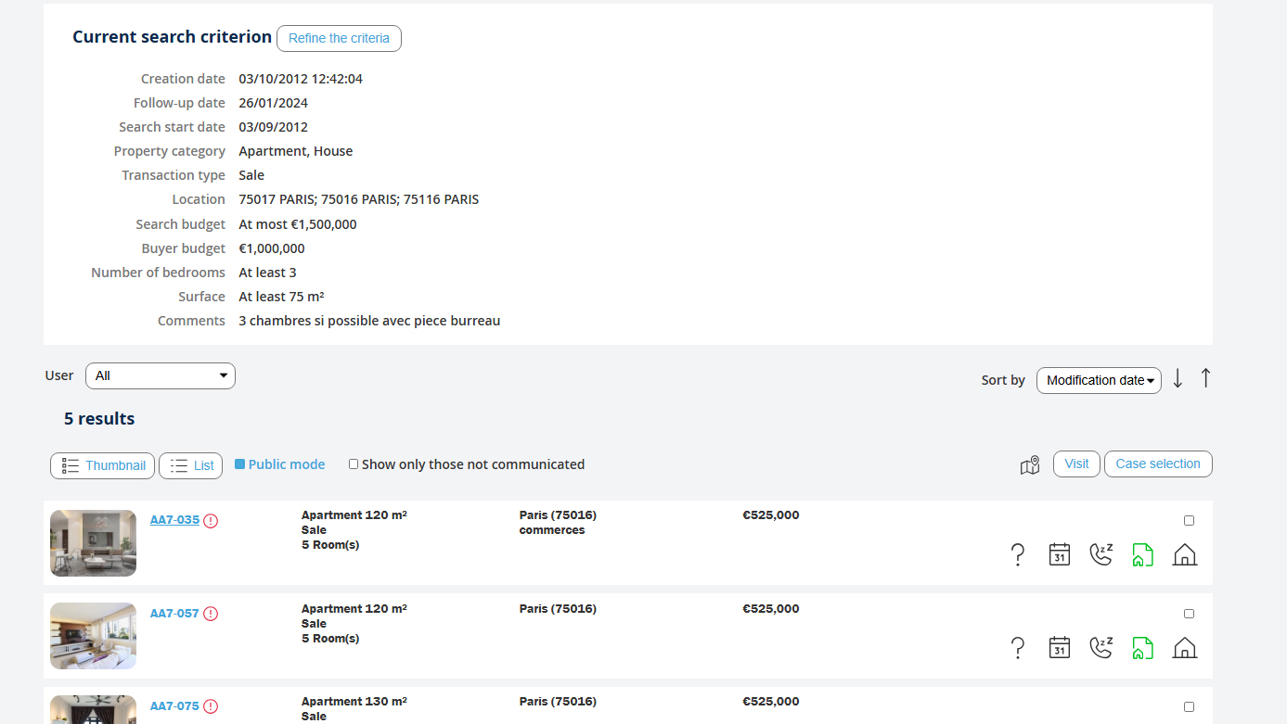Switch to List view
The image size is (1287, 724).
191,465
